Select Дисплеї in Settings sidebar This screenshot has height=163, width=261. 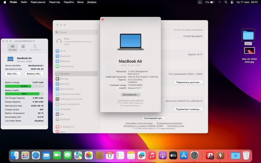click(x=76, y=84)
